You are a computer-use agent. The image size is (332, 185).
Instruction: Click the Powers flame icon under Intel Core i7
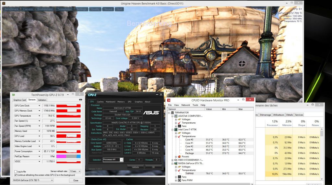(179, 157)
